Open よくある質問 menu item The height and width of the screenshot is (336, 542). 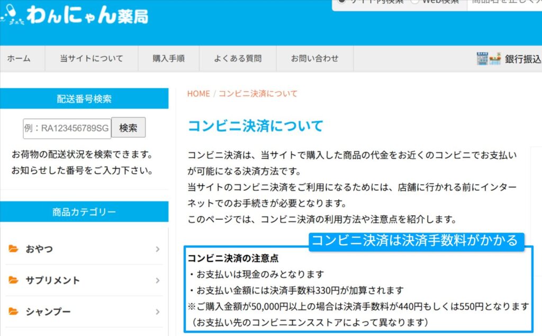[238, 58]
